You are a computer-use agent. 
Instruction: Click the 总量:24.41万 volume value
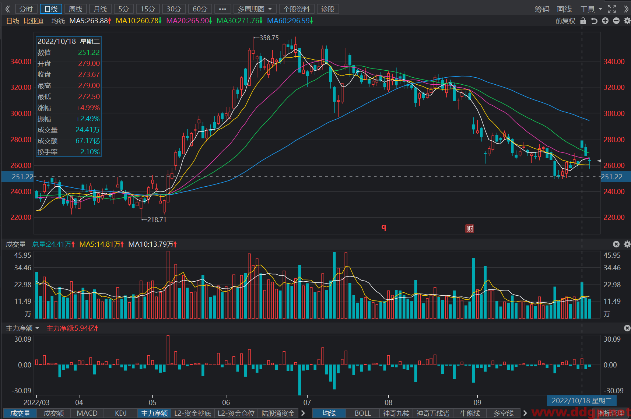pos(54,244)
